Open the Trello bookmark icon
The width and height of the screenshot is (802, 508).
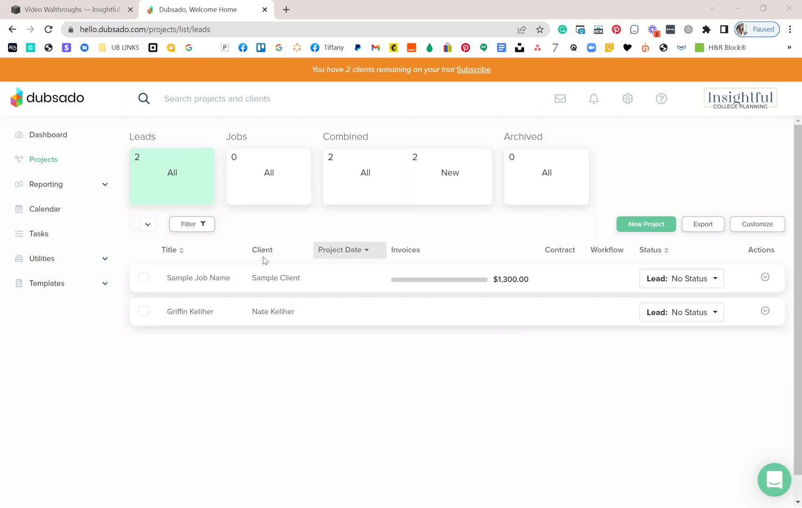261,48
